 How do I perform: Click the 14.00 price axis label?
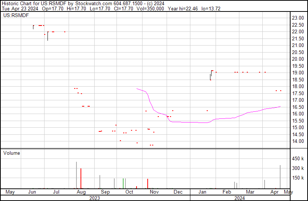click(x=298, y=141)
